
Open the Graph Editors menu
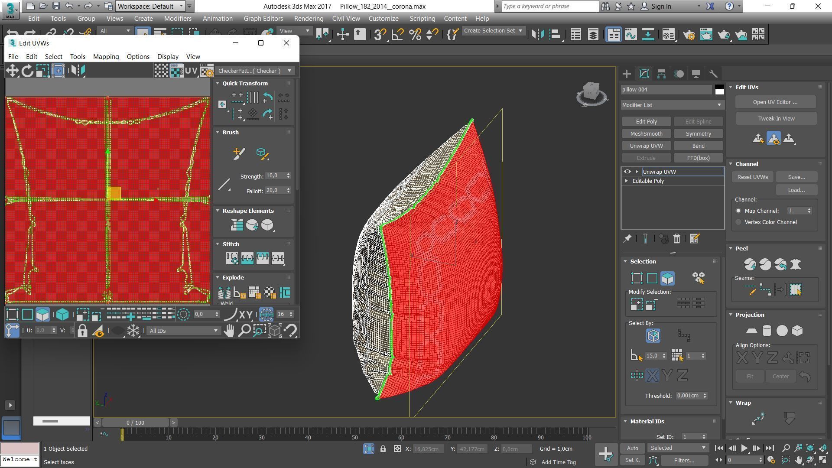[x=263, y=19]
